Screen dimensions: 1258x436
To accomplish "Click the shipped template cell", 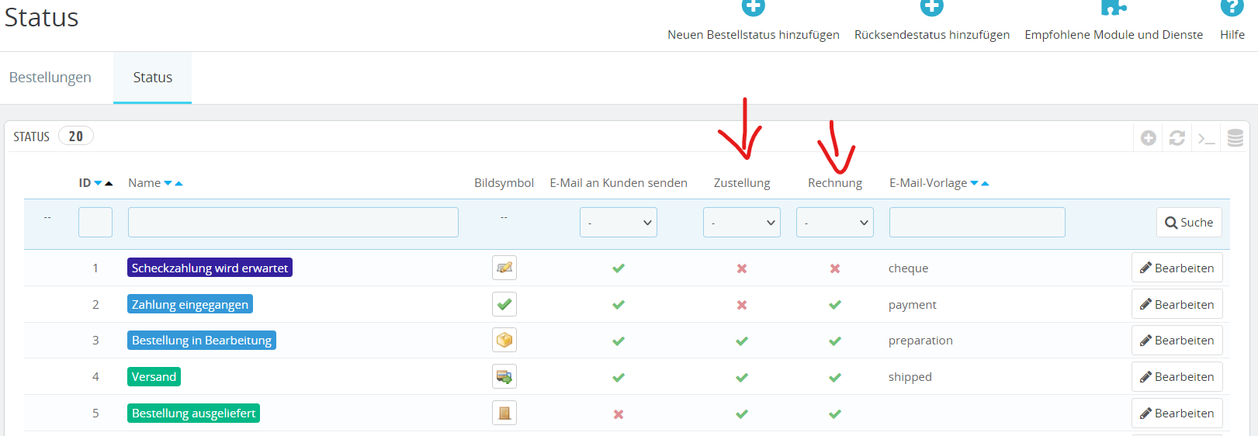I will click(910, 377).
